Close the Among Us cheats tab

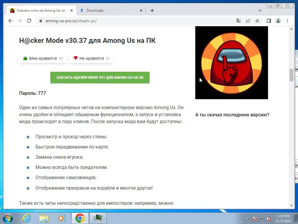point(72,10)
